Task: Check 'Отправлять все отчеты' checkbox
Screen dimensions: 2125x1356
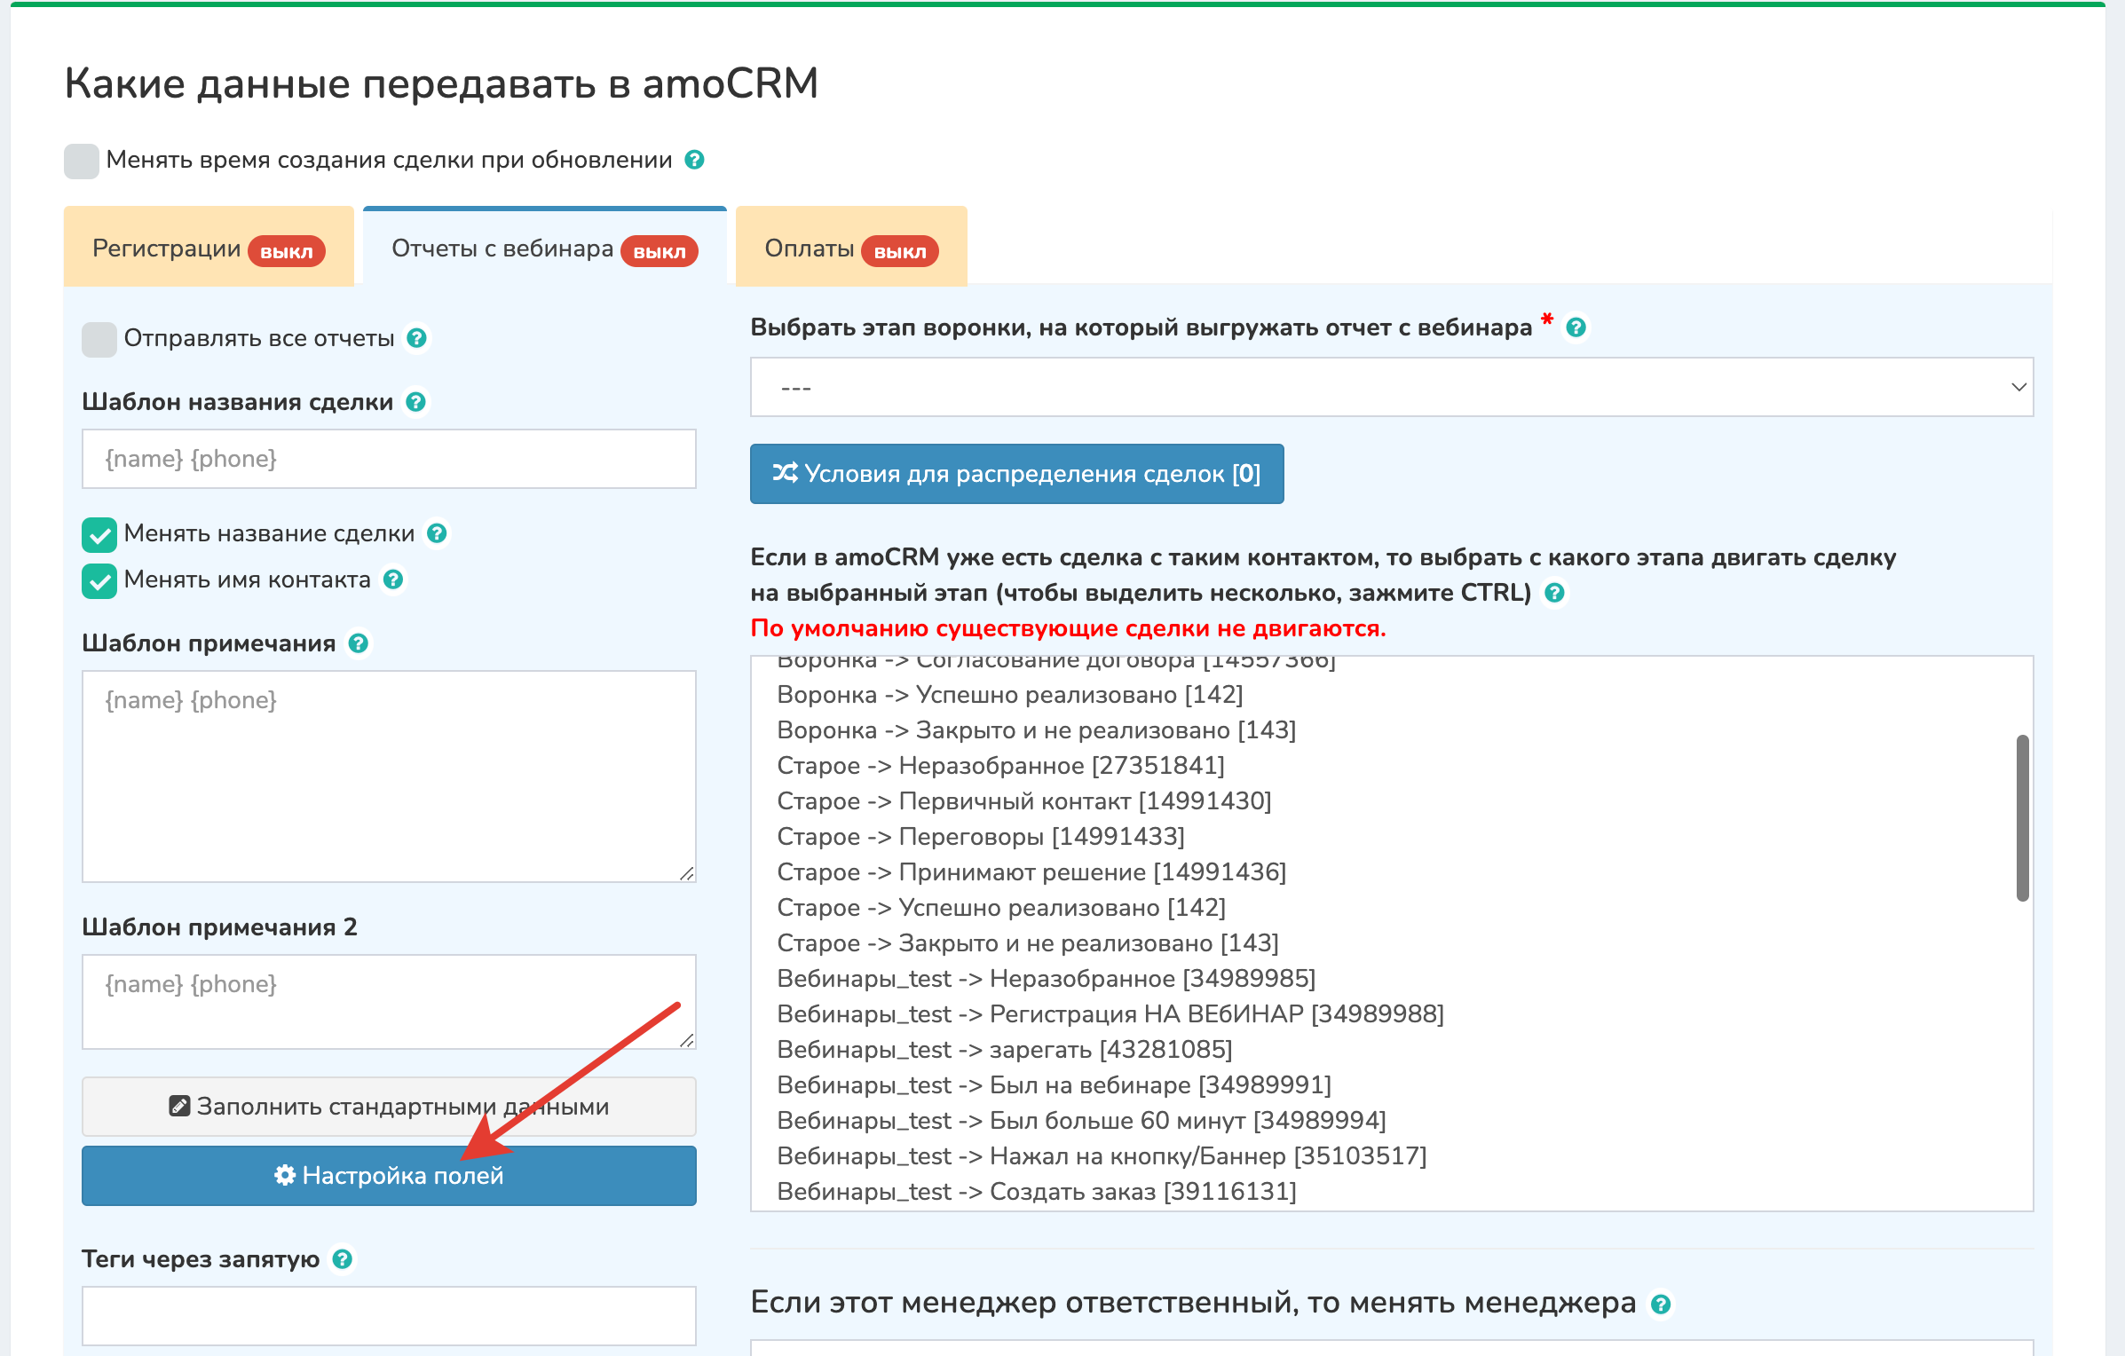Action: tap(99, 340)
